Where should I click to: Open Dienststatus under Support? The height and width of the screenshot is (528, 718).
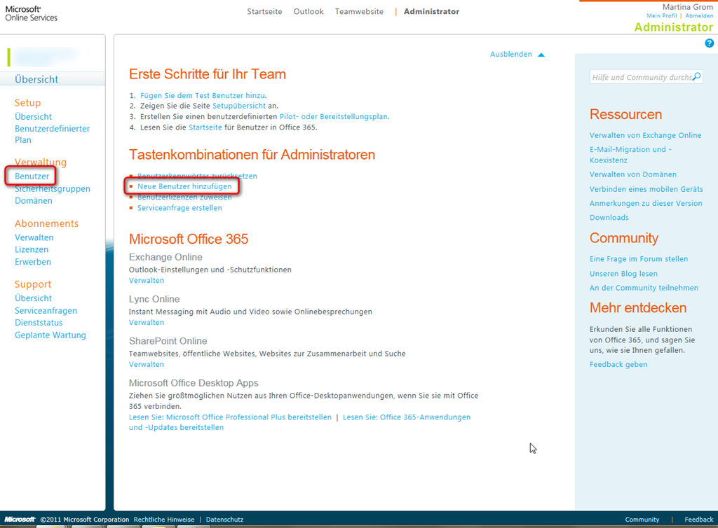(39, 323)
